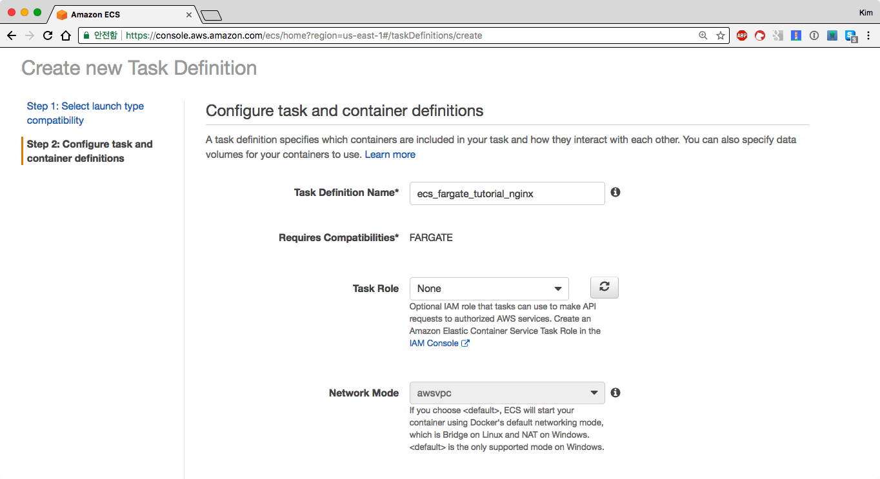This screenshot has height=479, width=880.
Task: Show info icon next to Network Mode
Action: pos(615,393)
